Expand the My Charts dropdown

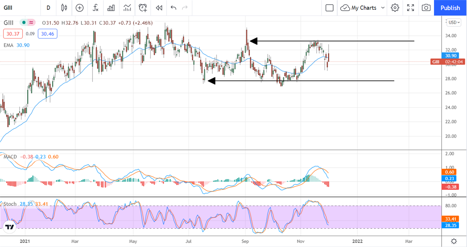click(362, 8)
